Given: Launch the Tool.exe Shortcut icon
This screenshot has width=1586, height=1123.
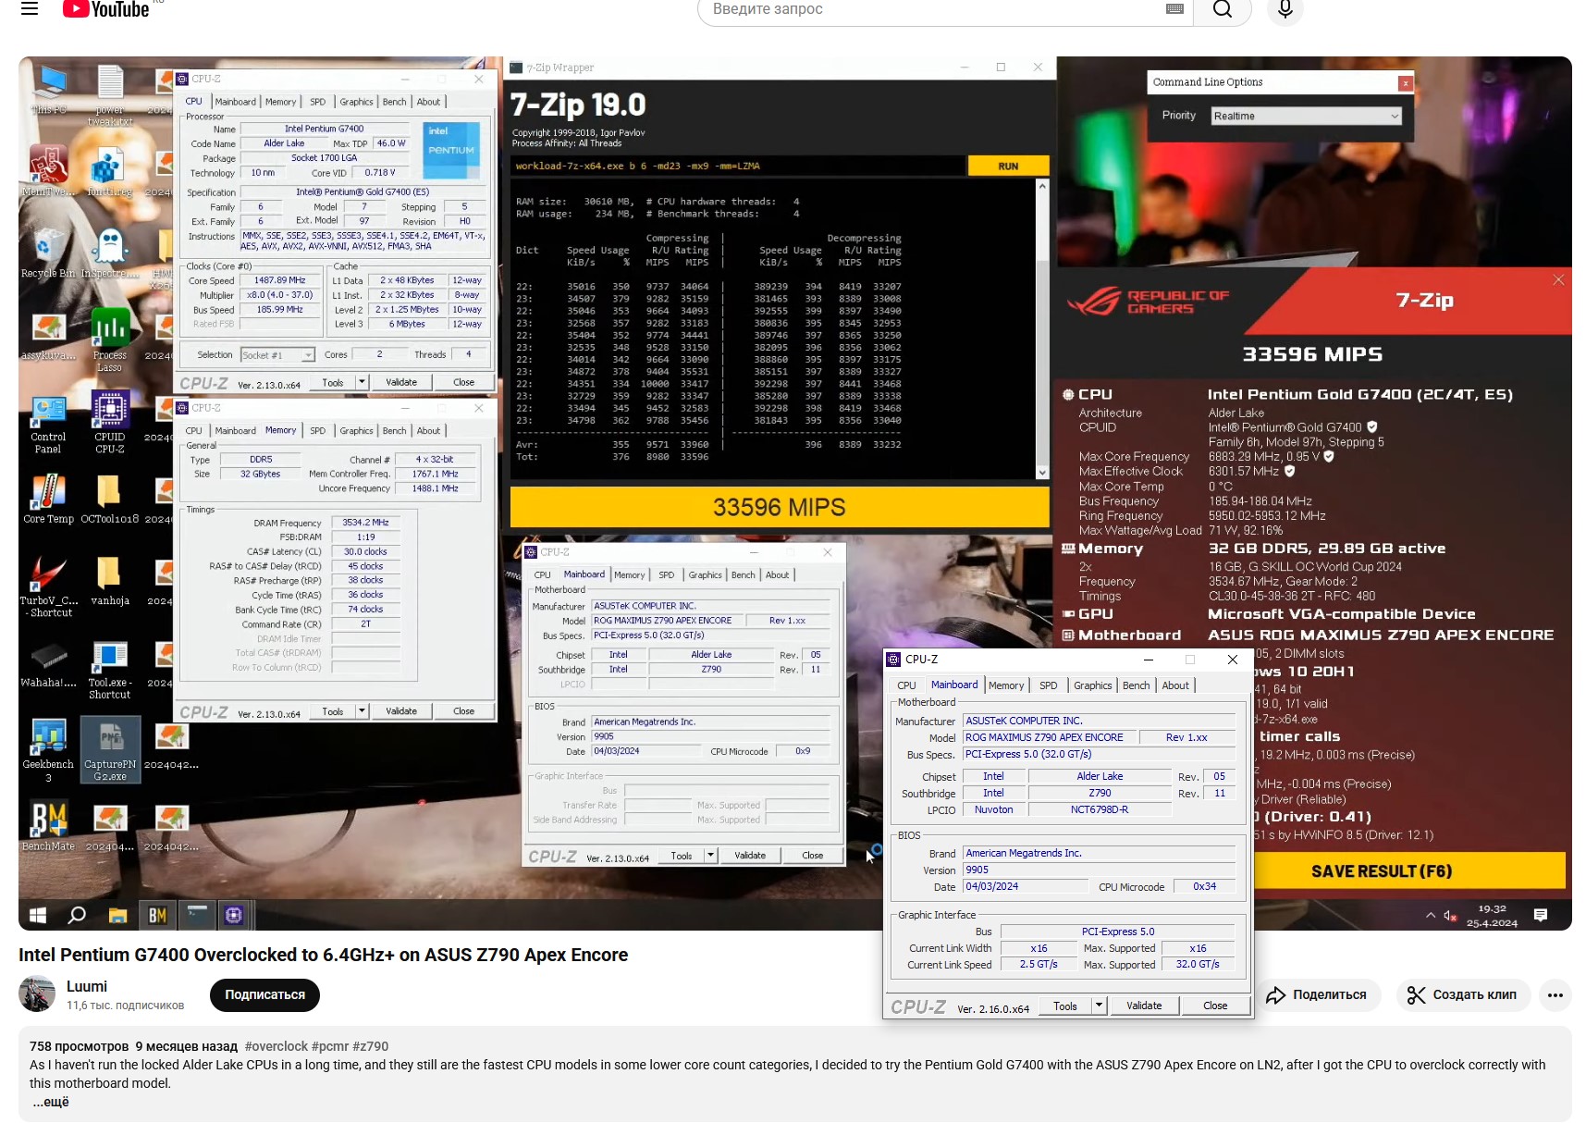Looking at the screenshot, I should click(110, 670).
